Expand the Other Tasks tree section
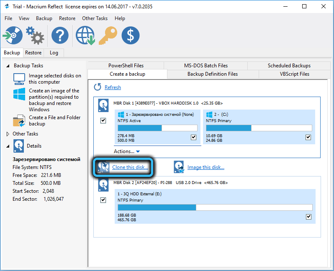This screenshot has height=271, width=334. click(x=8, y=134)
